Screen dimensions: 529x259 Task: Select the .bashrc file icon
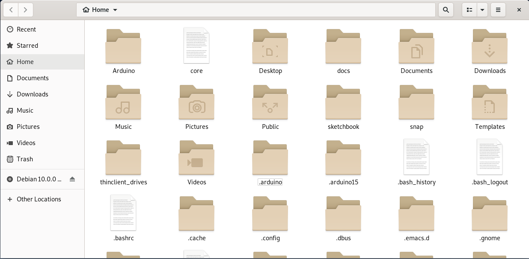(123, 212)
